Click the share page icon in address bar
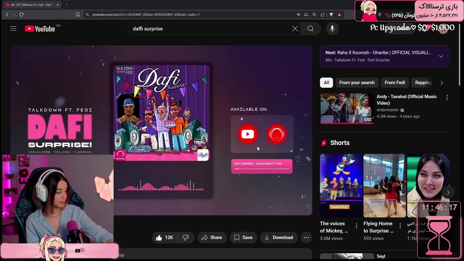 coord(323,14)
